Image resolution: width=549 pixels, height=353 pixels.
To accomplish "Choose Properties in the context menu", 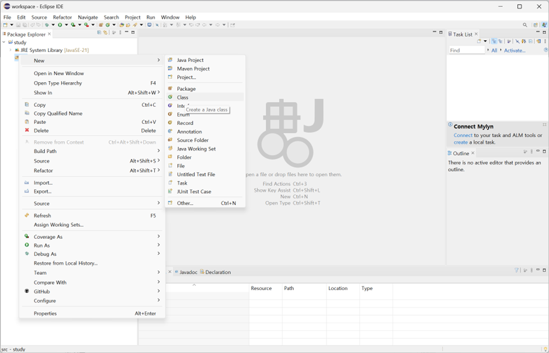I will click(x=92, y=313).
